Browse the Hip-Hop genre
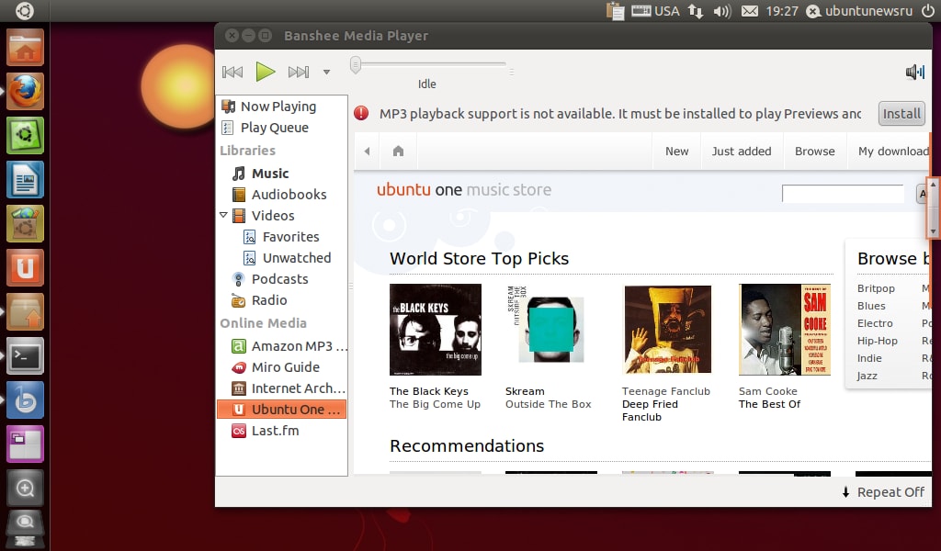The height and width of the screenshot is (551, 941). click(x=878, y=341)
